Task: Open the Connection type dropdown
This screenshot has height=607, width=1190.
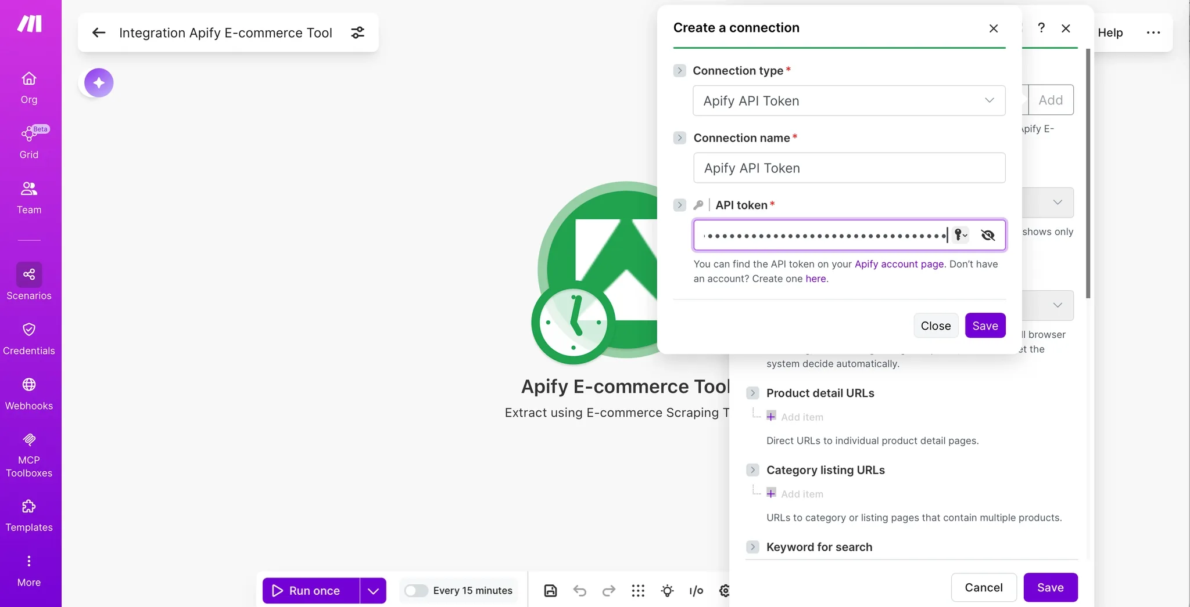Action: 849,100
